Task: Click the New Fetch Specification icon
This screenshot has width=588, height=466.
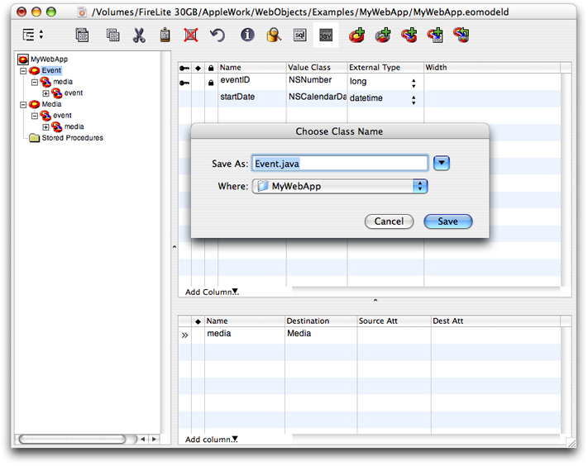Action: coord(435,36)
